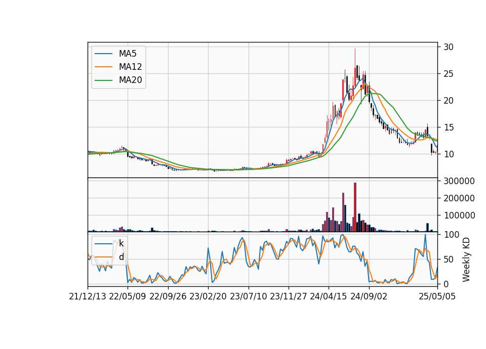The image size is (486, 349).
Task: Click the volume axis value 100000
Action: [459, 215]
